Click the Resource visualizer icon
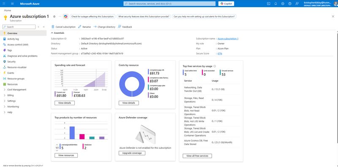The image size is (338, 167). point(5,67)
